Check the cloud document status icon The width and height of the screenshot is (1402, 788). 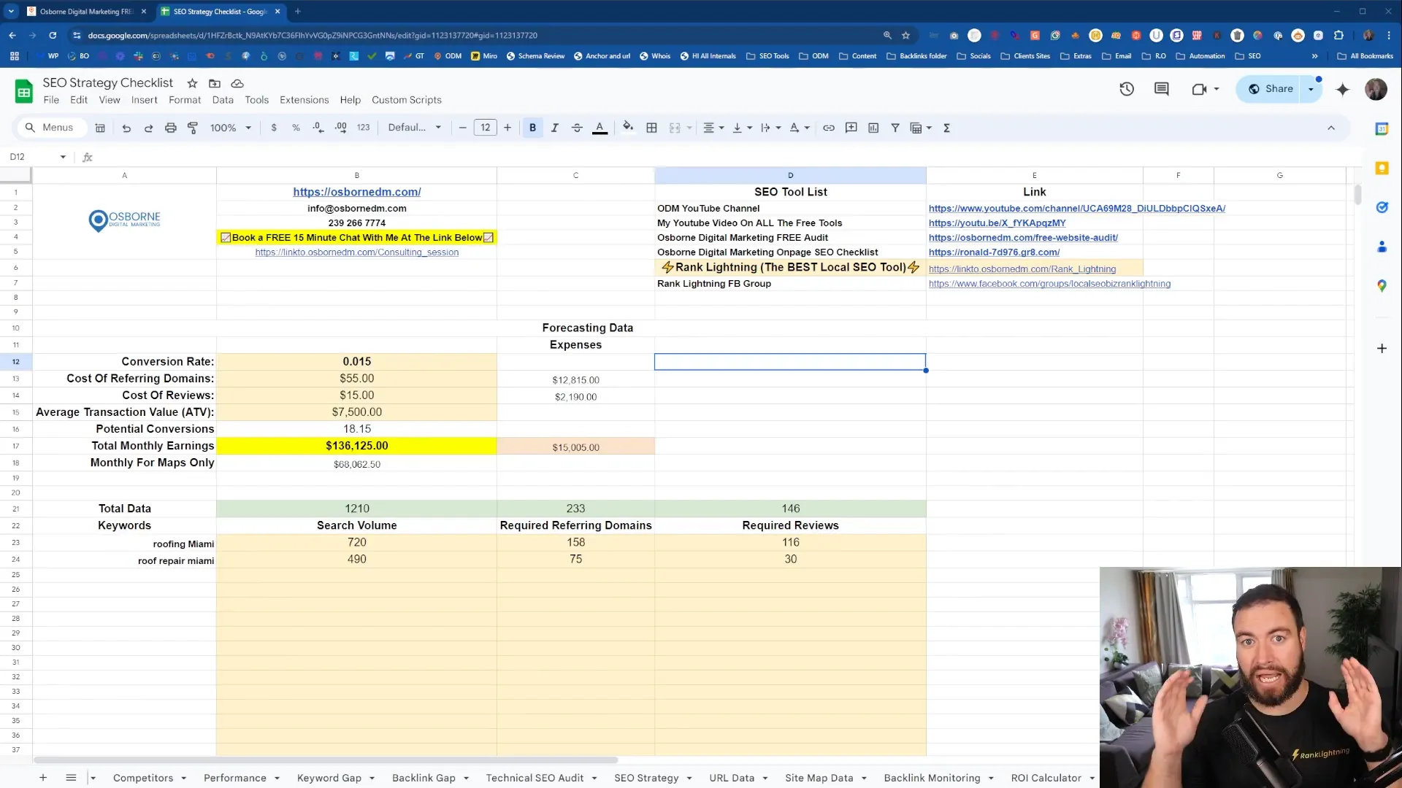tap(237, 83)
